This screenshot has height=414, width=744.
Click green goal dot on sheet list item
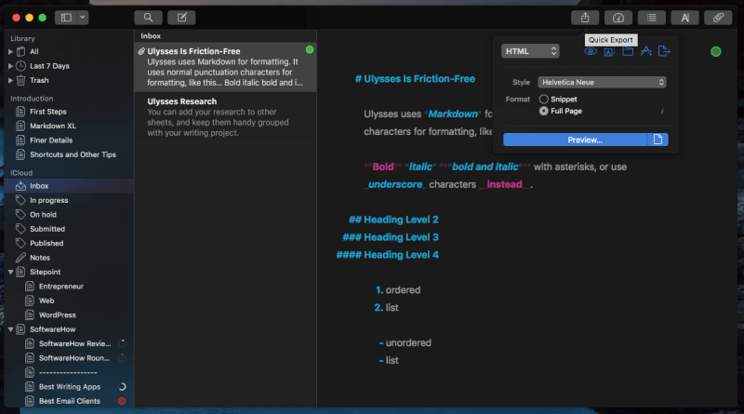310,50
